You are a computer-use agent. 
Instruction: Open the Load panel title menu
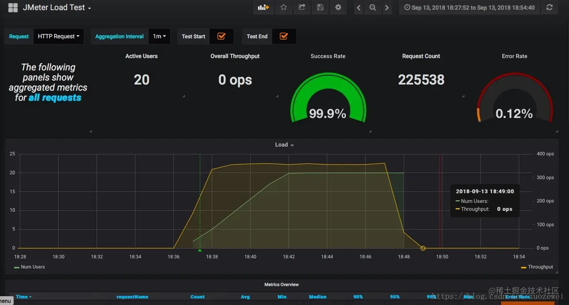point(284,144)
